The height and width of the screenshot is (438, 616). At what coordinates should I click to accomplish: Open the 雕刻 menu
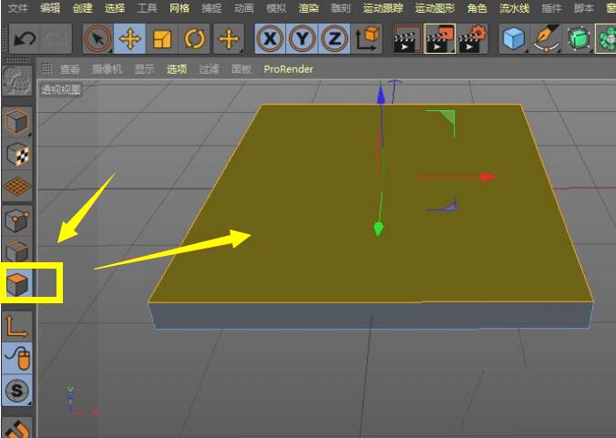coord(340,8)
